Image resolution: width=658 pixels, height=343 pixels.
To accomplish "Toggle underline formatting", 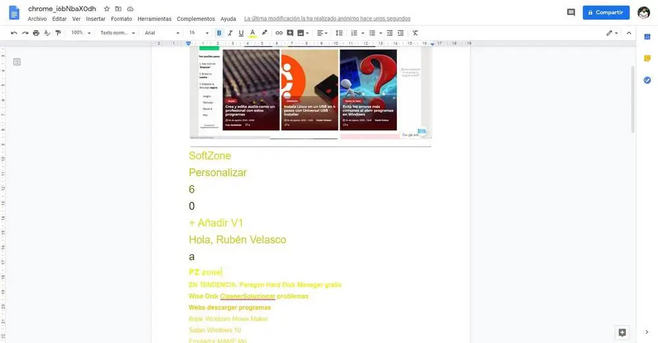I will (x=241, y=33).
